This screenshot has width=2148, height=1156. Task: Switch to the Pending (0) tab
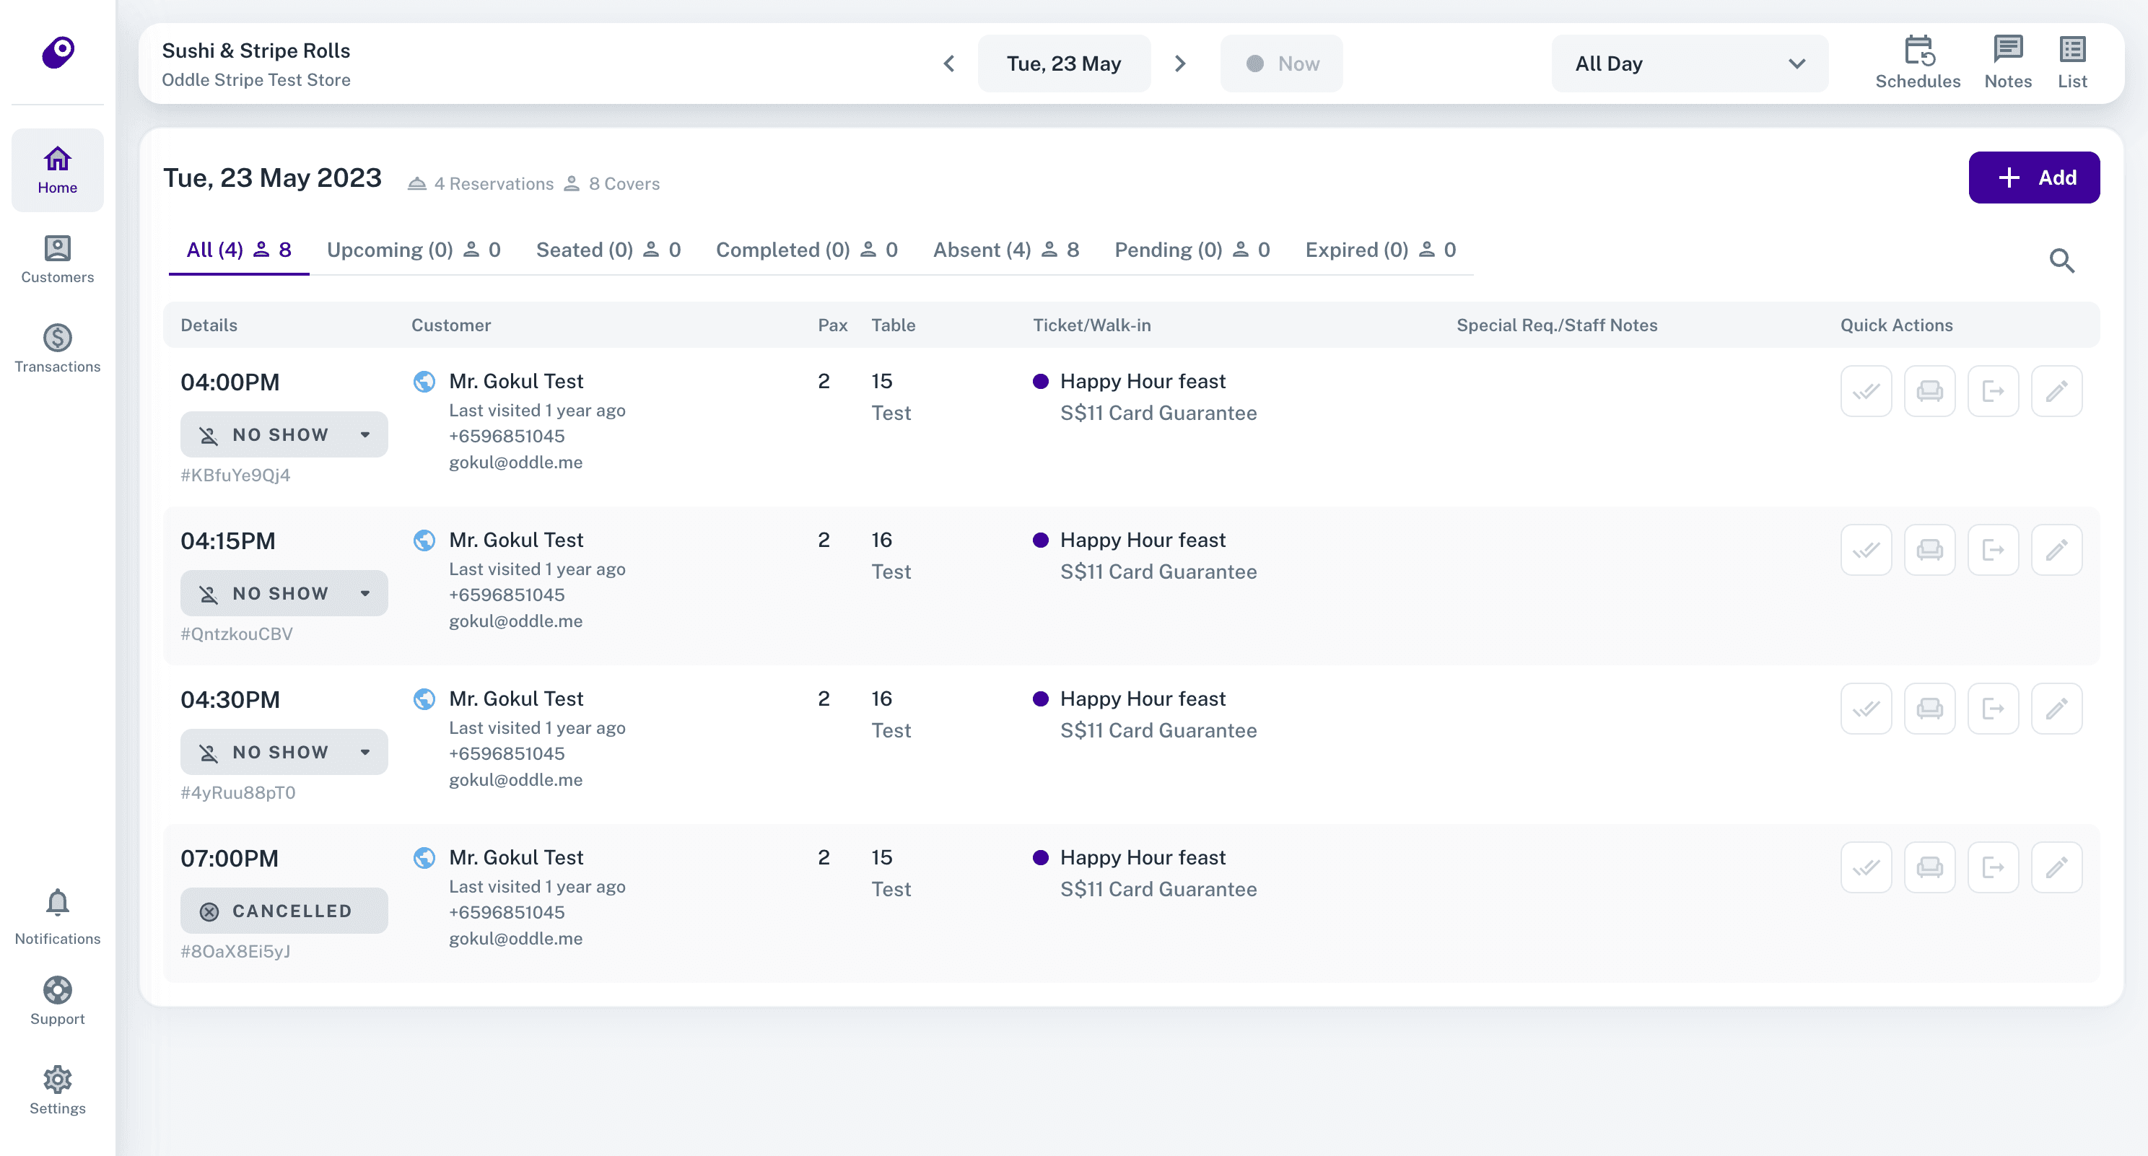[1192, 250]
